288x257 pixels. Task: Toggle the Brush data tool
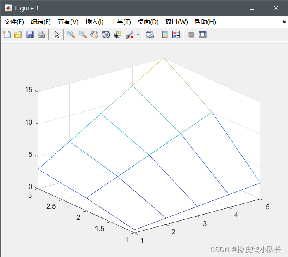coord(129,35)
